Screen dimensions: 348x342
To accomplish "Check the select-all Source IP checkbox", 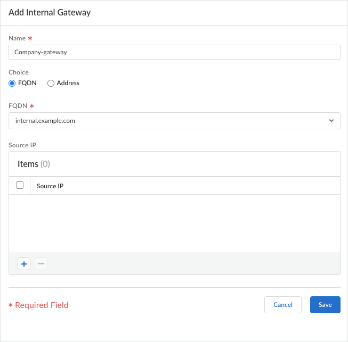I will point(20,186).
